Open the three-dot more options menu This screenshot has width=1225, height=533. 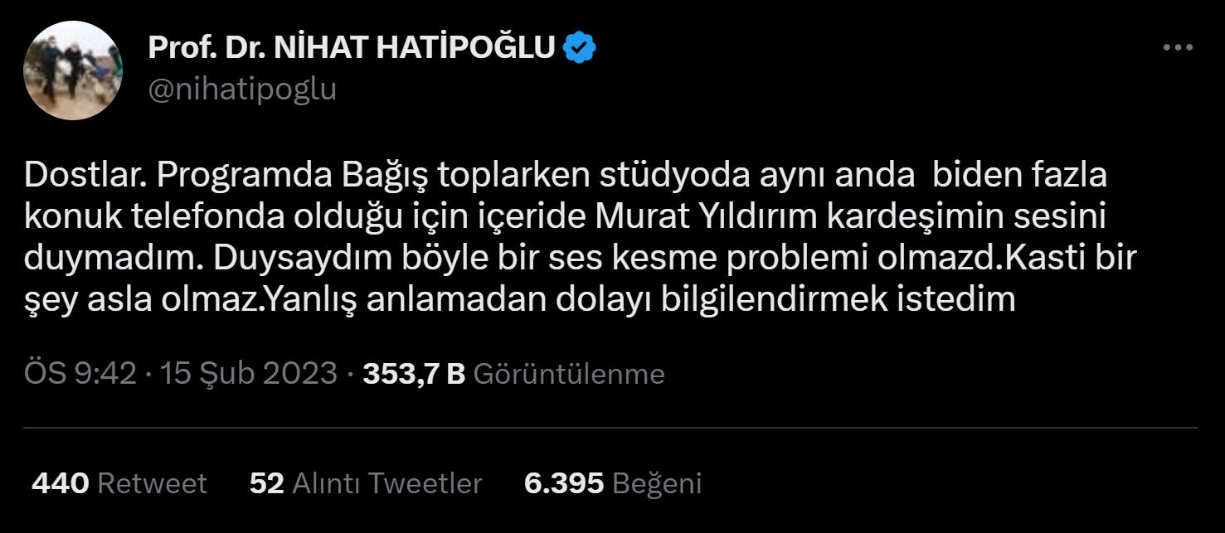pos(1178,49)
